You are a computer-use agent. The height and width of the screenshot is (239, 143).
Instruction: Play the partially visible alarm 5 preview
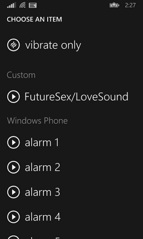tap(13, 237)
